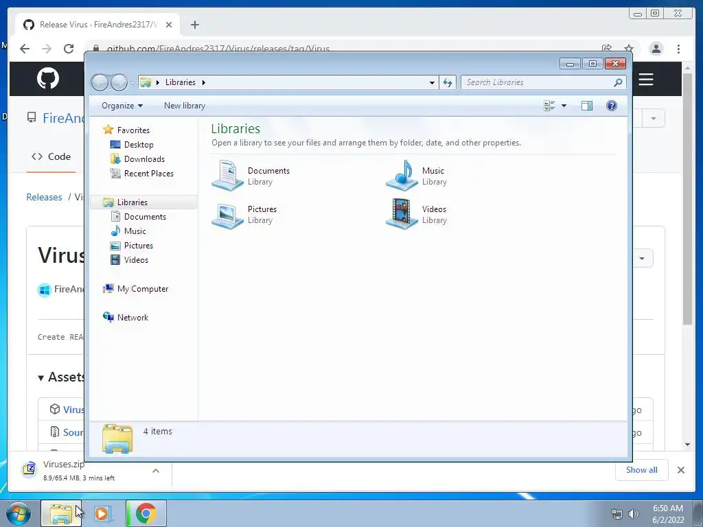The height and width of the screenshot is (527, 703).
Task: Open the Documents library icon
Action: pyautogui.click(x=227, y=176)
